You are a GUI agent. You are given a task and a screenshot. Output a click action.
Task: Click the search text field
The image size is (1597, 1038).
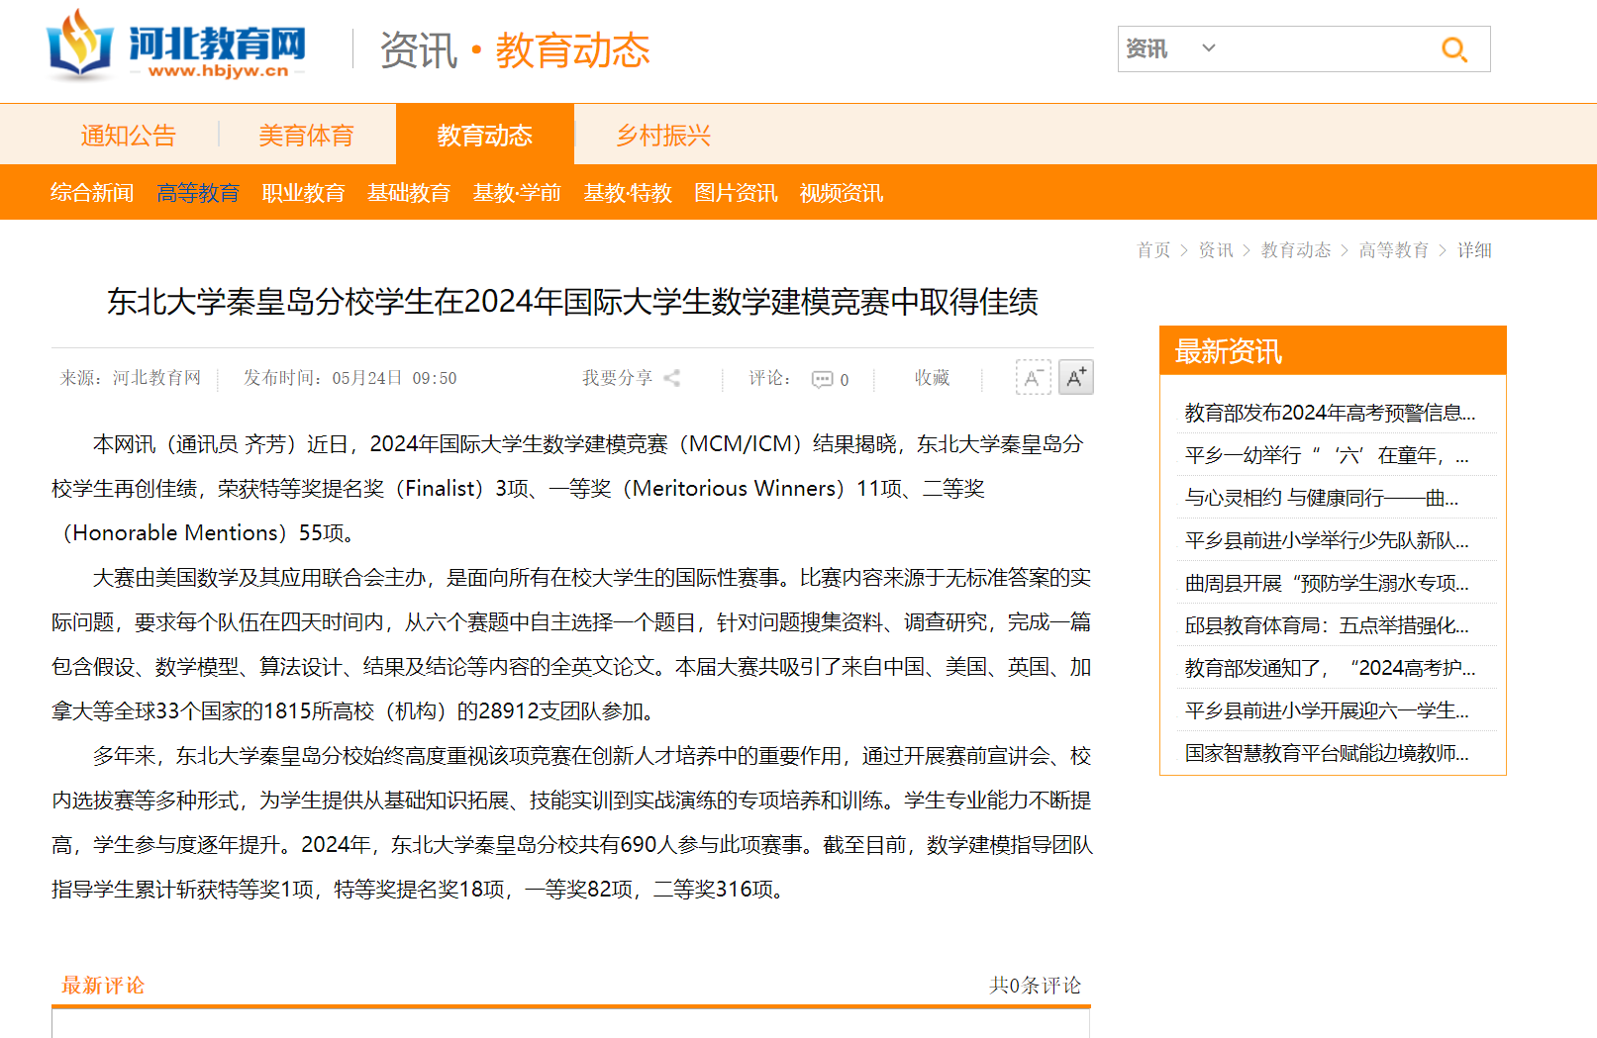coord(1328,48)
